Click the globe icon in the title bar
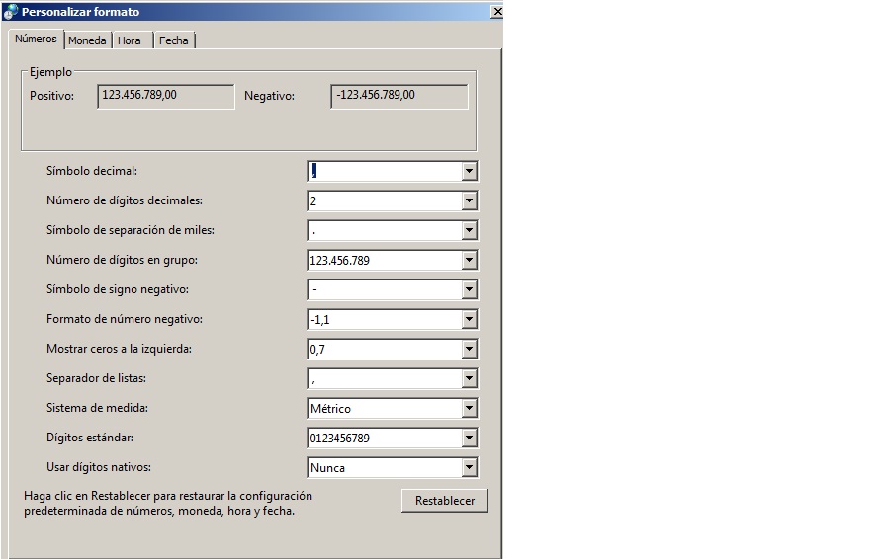Image resolution: width=886 pixels, height=559 pixels. click(11, 12)
